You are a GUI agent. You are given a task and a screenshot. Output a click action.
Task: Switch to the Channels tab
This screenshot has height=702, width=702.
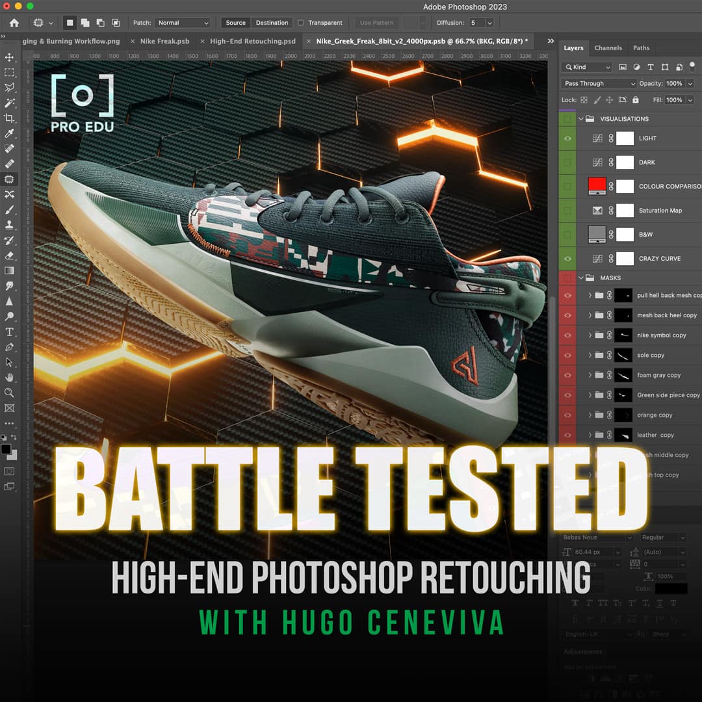[608, 47]
